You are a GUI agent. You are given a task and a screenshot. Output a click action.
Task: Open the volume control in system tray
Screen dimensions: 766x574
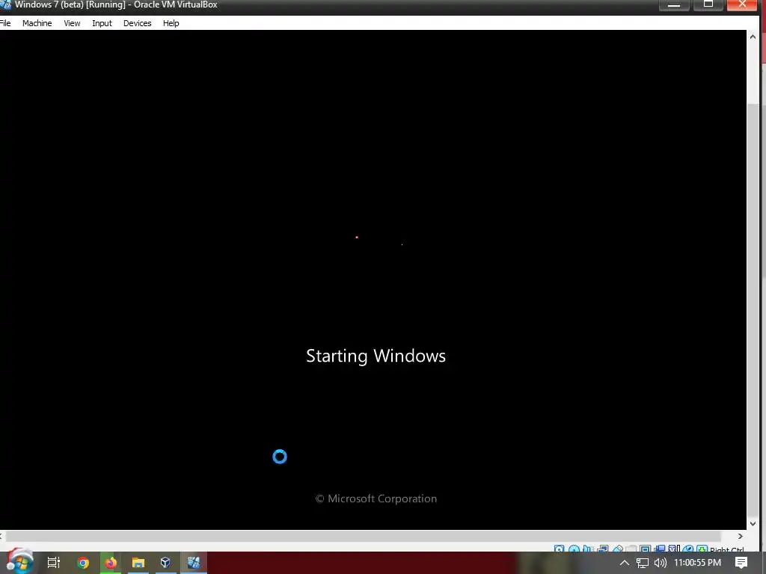pos(660,563)
